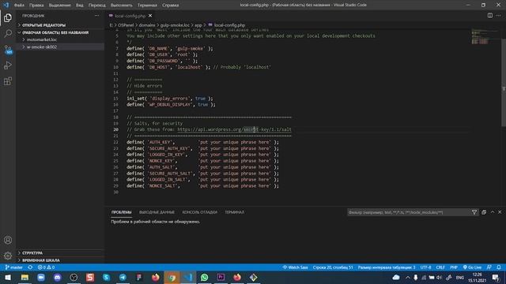Open the View menu
Screen dimensions: 506x284
[x=79, y=5]
